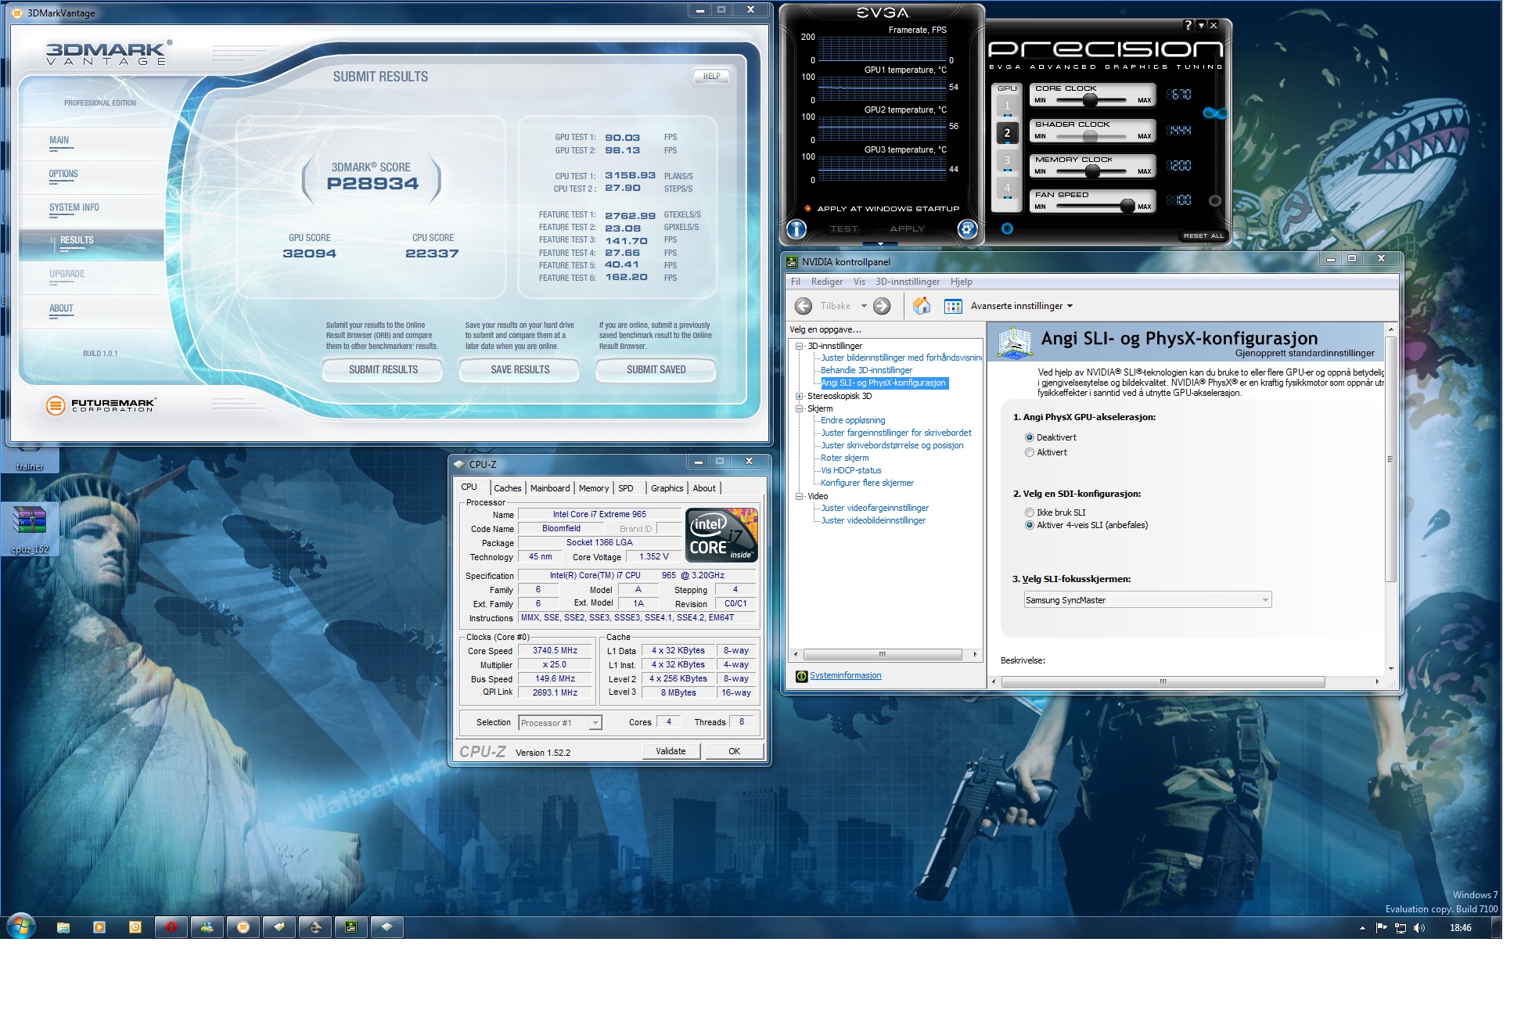The width and height of the screenshot is (1521, 1014).
Task: Open the cpuz 152 archive desktop icon
Action: (x=30, y=529)
